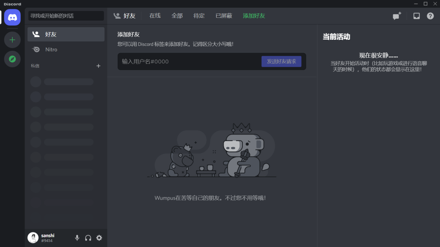
Task: Select the 全部 friends tab
Action: 177,15
